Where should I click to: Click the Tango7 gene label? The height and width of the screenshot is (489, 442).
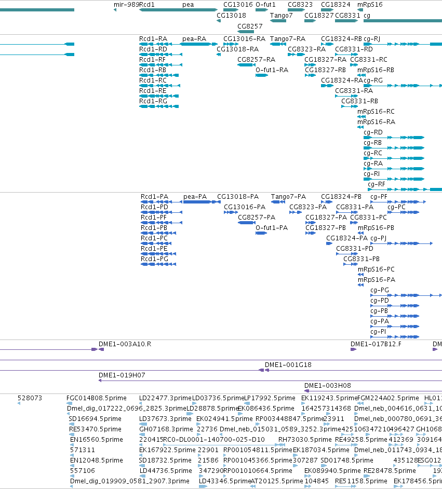coord(282,16)
